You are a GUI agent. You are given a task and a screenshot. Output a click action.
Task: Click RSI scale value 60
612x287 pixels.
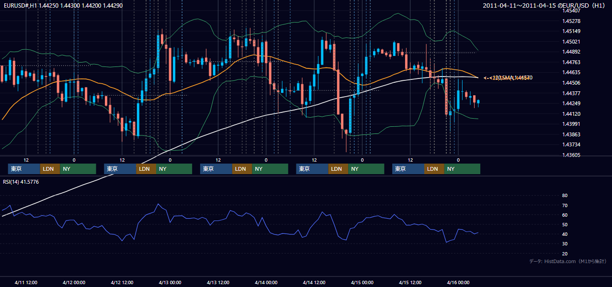pyautogui.click(x=565, y=215)
